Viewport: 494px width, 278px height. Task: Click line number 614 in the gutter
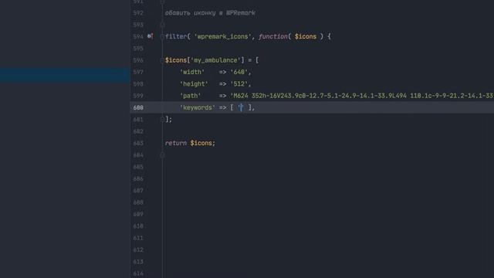[x=138, y=273]
